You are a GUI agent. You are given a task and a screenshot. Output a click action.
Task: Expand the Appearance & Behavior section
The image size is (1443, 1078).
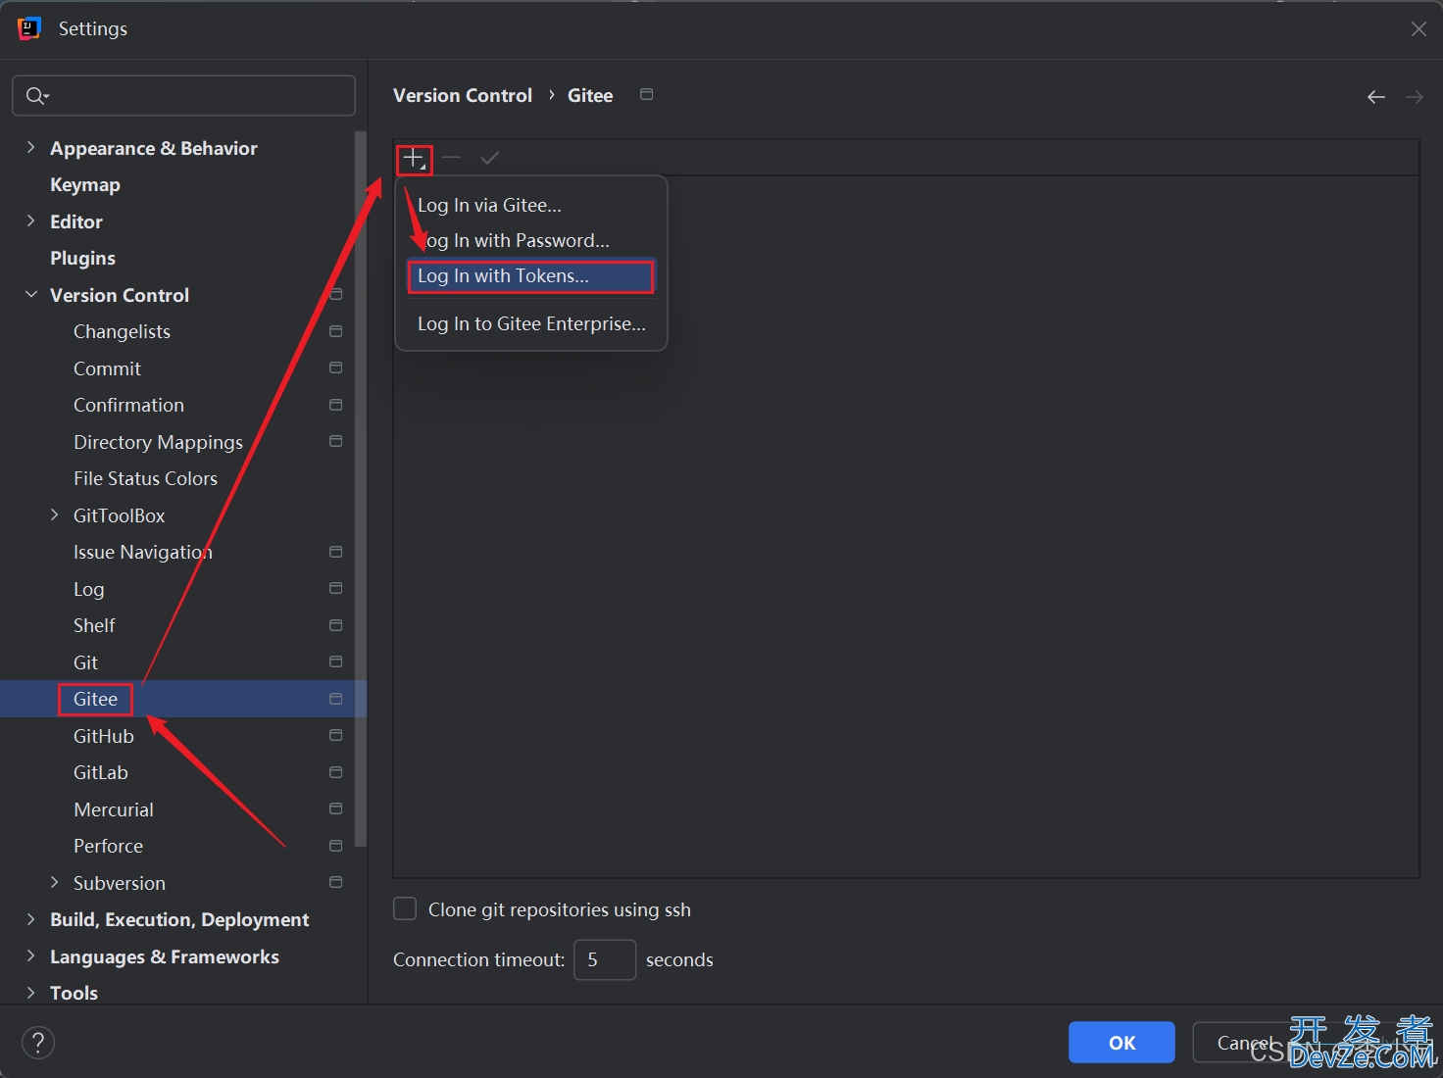[30, 148]
